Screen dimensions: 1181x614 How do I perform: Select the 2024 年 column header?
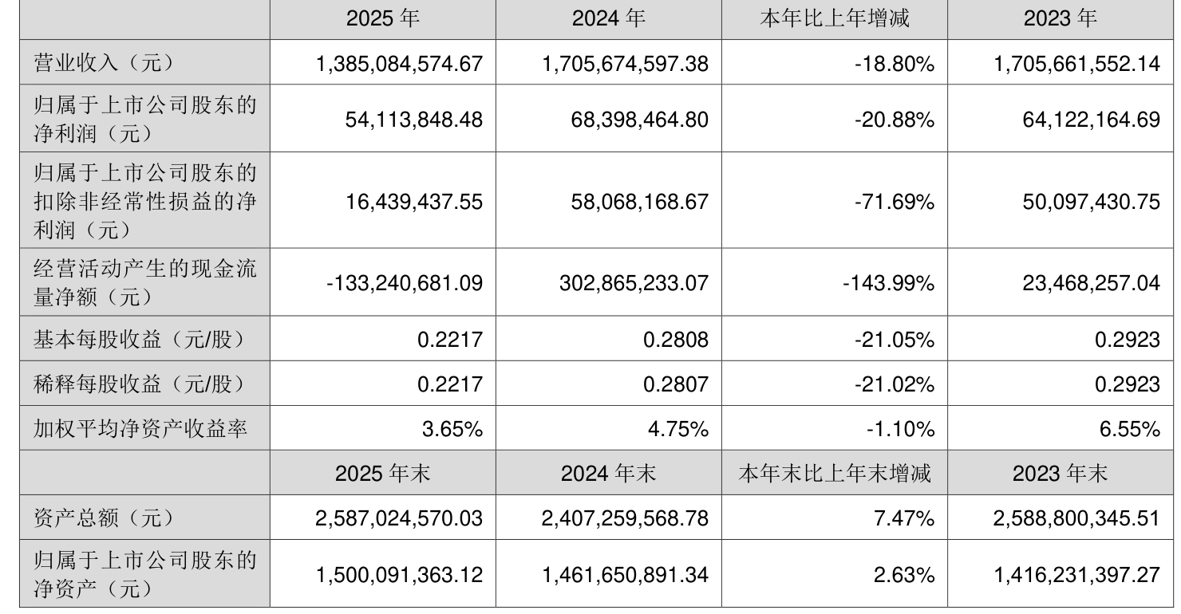click(608, 19)
